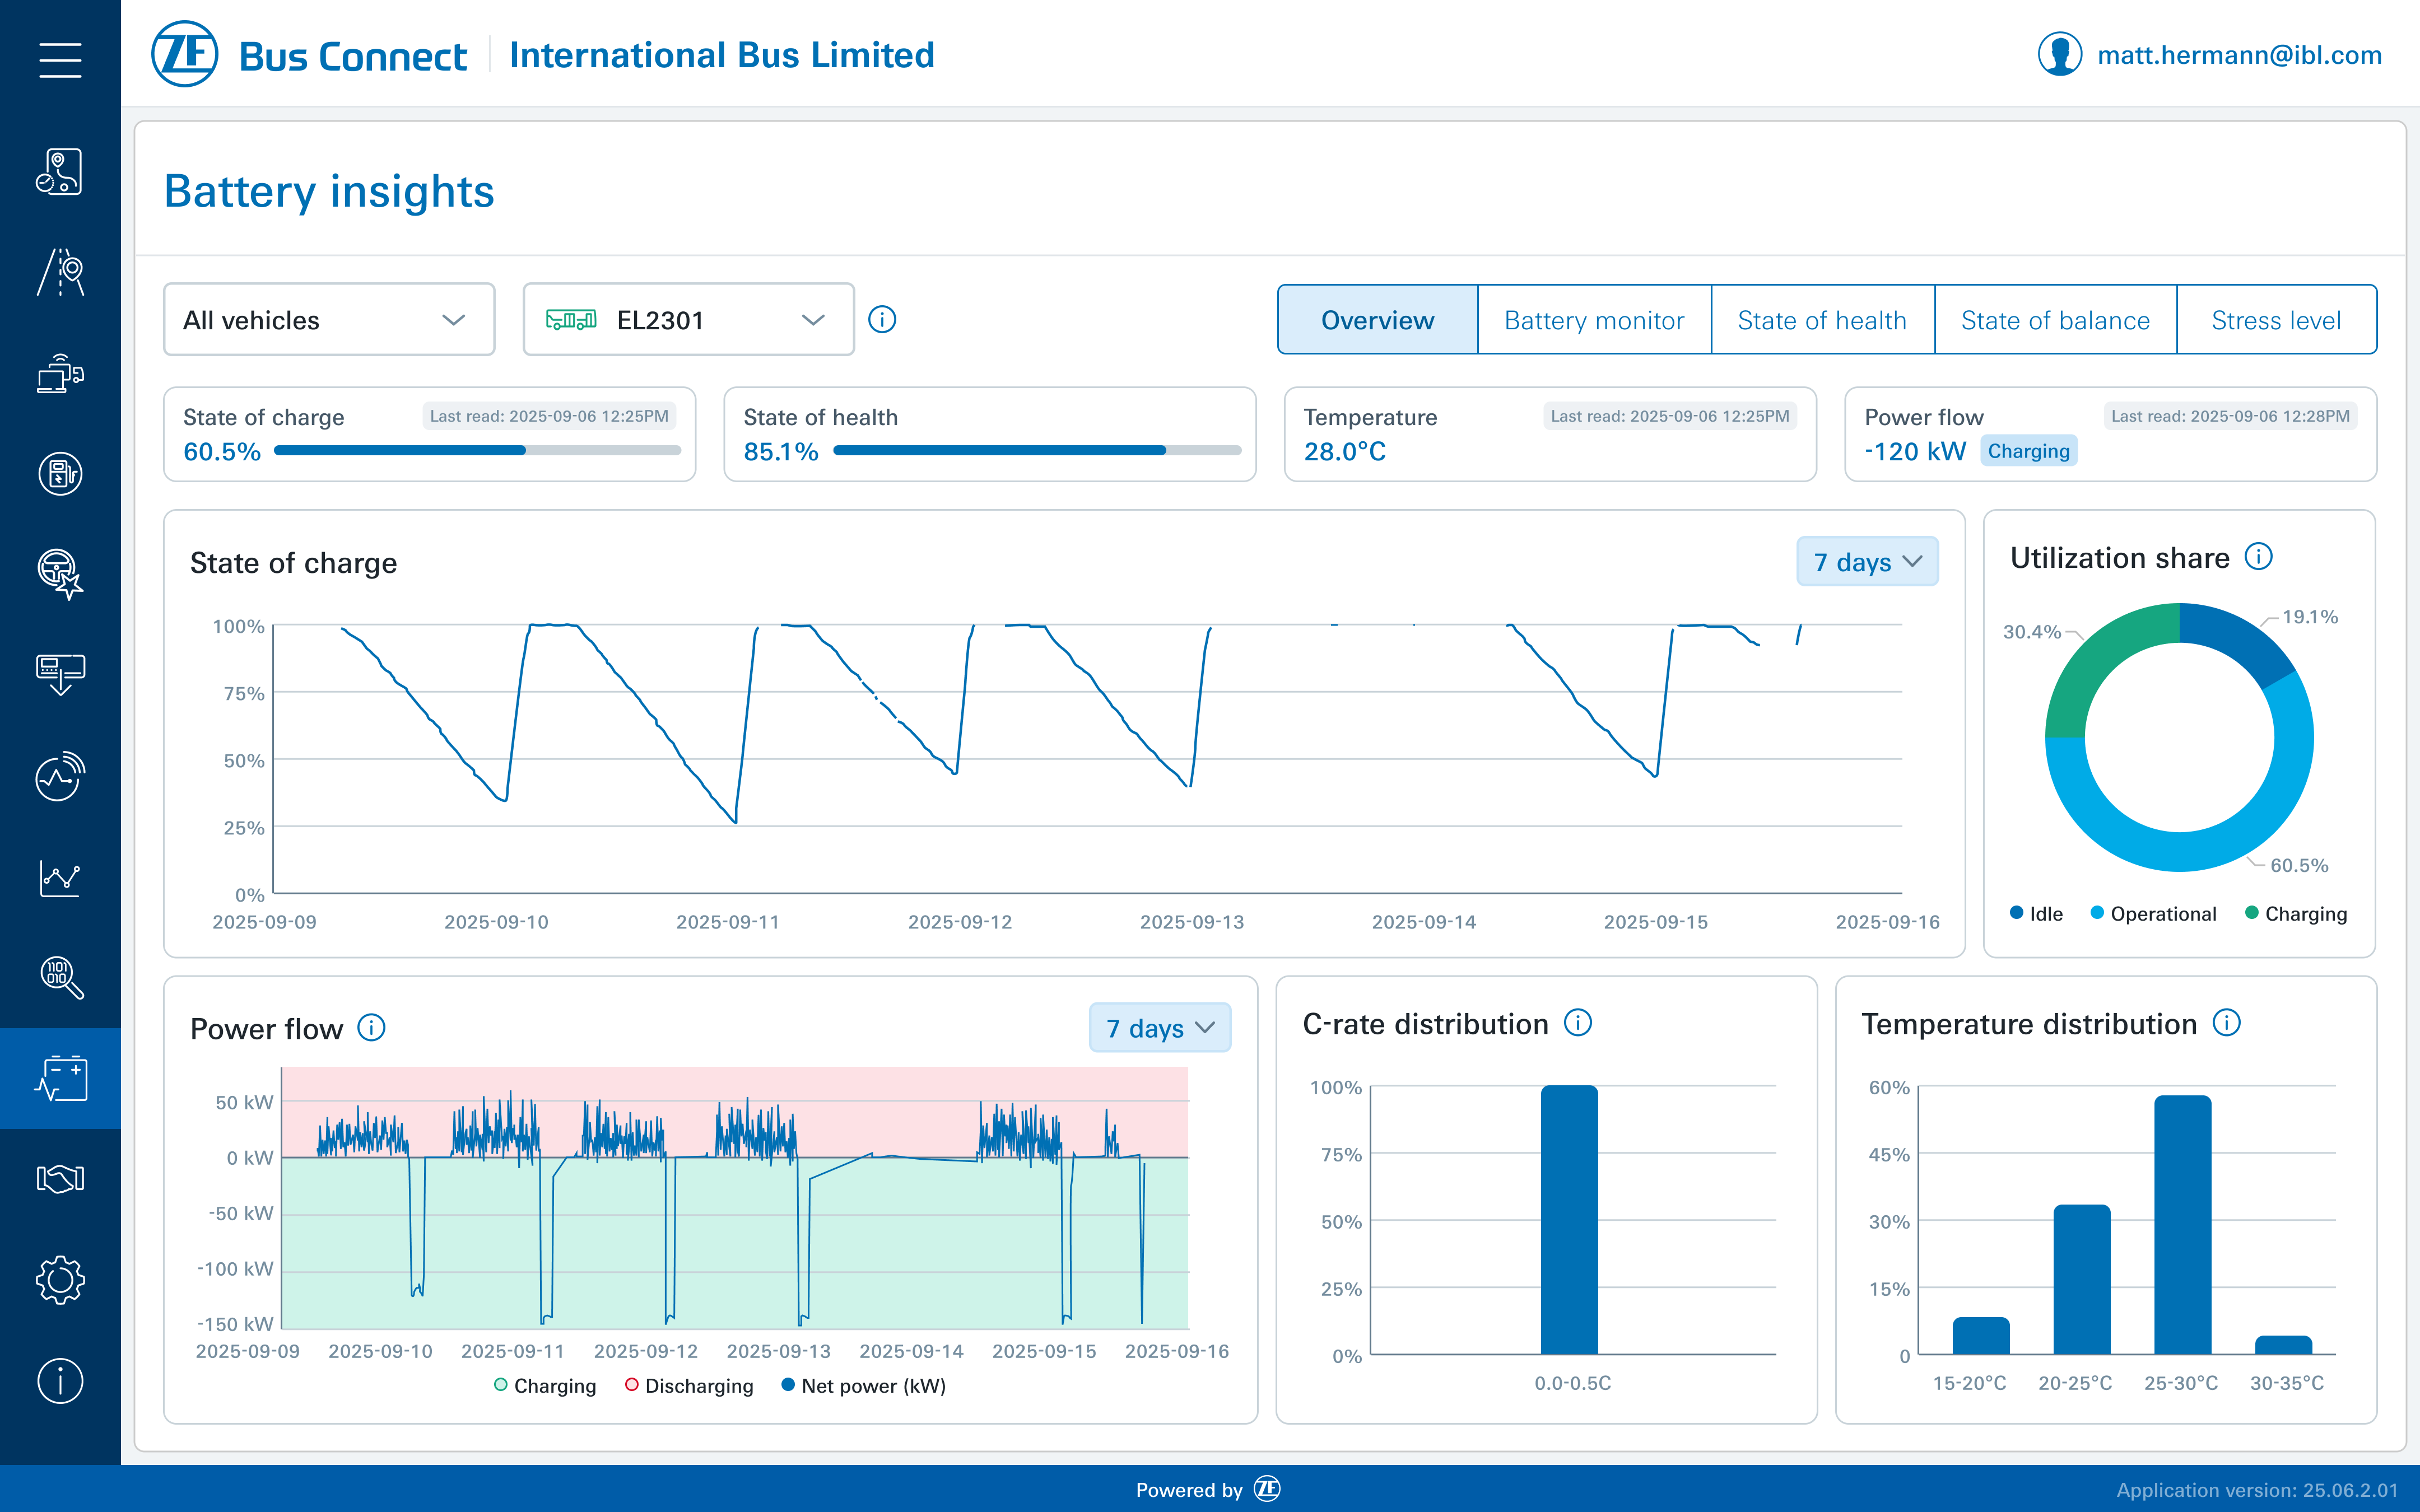
Task: Open the route map sidebar icon
Action: pyautogui.click(x=60, y=172)
